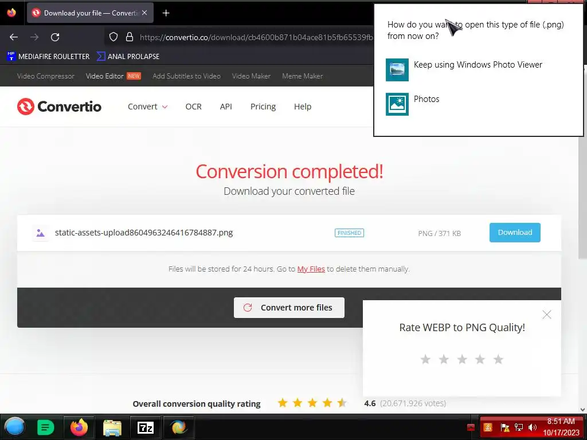The image size is (587, 440).
Task: Rate quality two stars in popup
Action: click(x=444, y=360)
